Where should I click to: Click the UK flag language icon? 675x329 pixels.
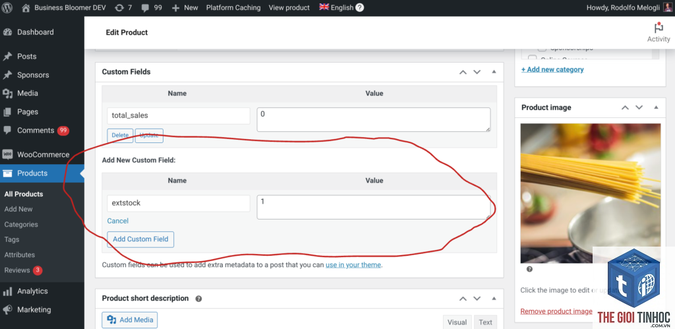click(x=324, y=7)
